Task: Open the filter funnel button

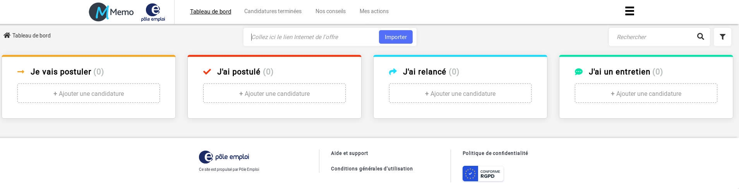Action: tap(722, 37)
